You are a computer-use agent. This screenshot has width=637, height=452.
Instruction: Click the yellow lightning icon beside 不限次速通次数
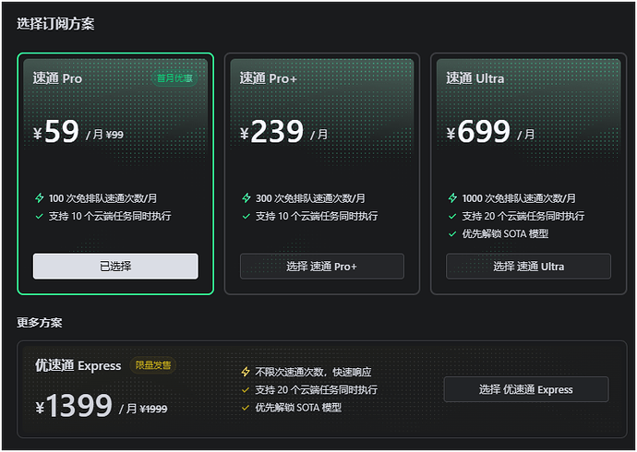point(246,372)
